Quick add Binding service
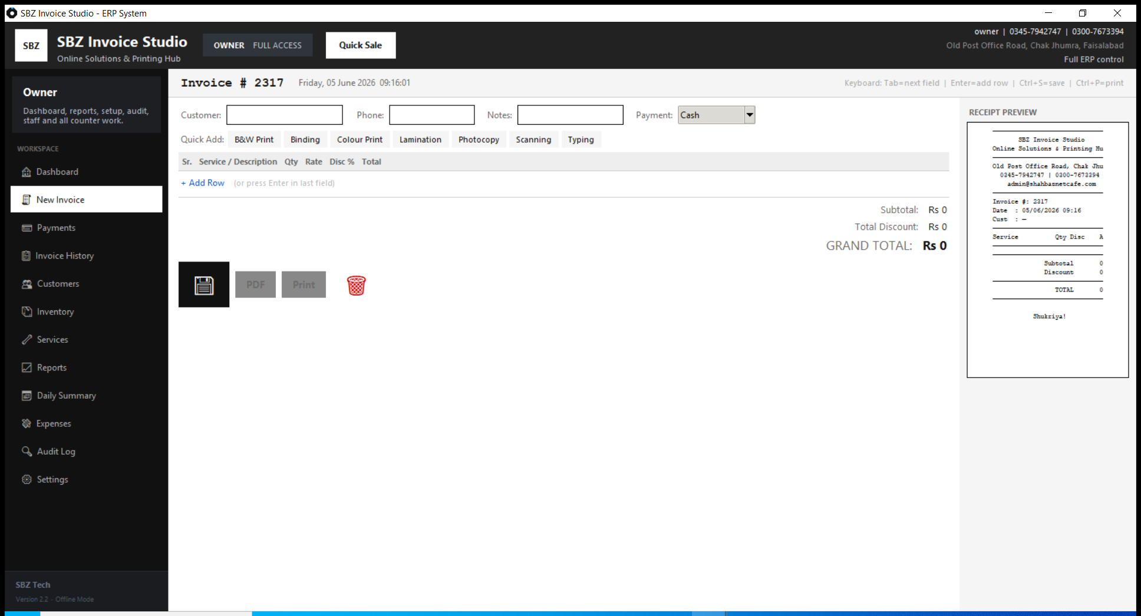The height and width of the screenshot is (616, 1141). coord(305,140)
